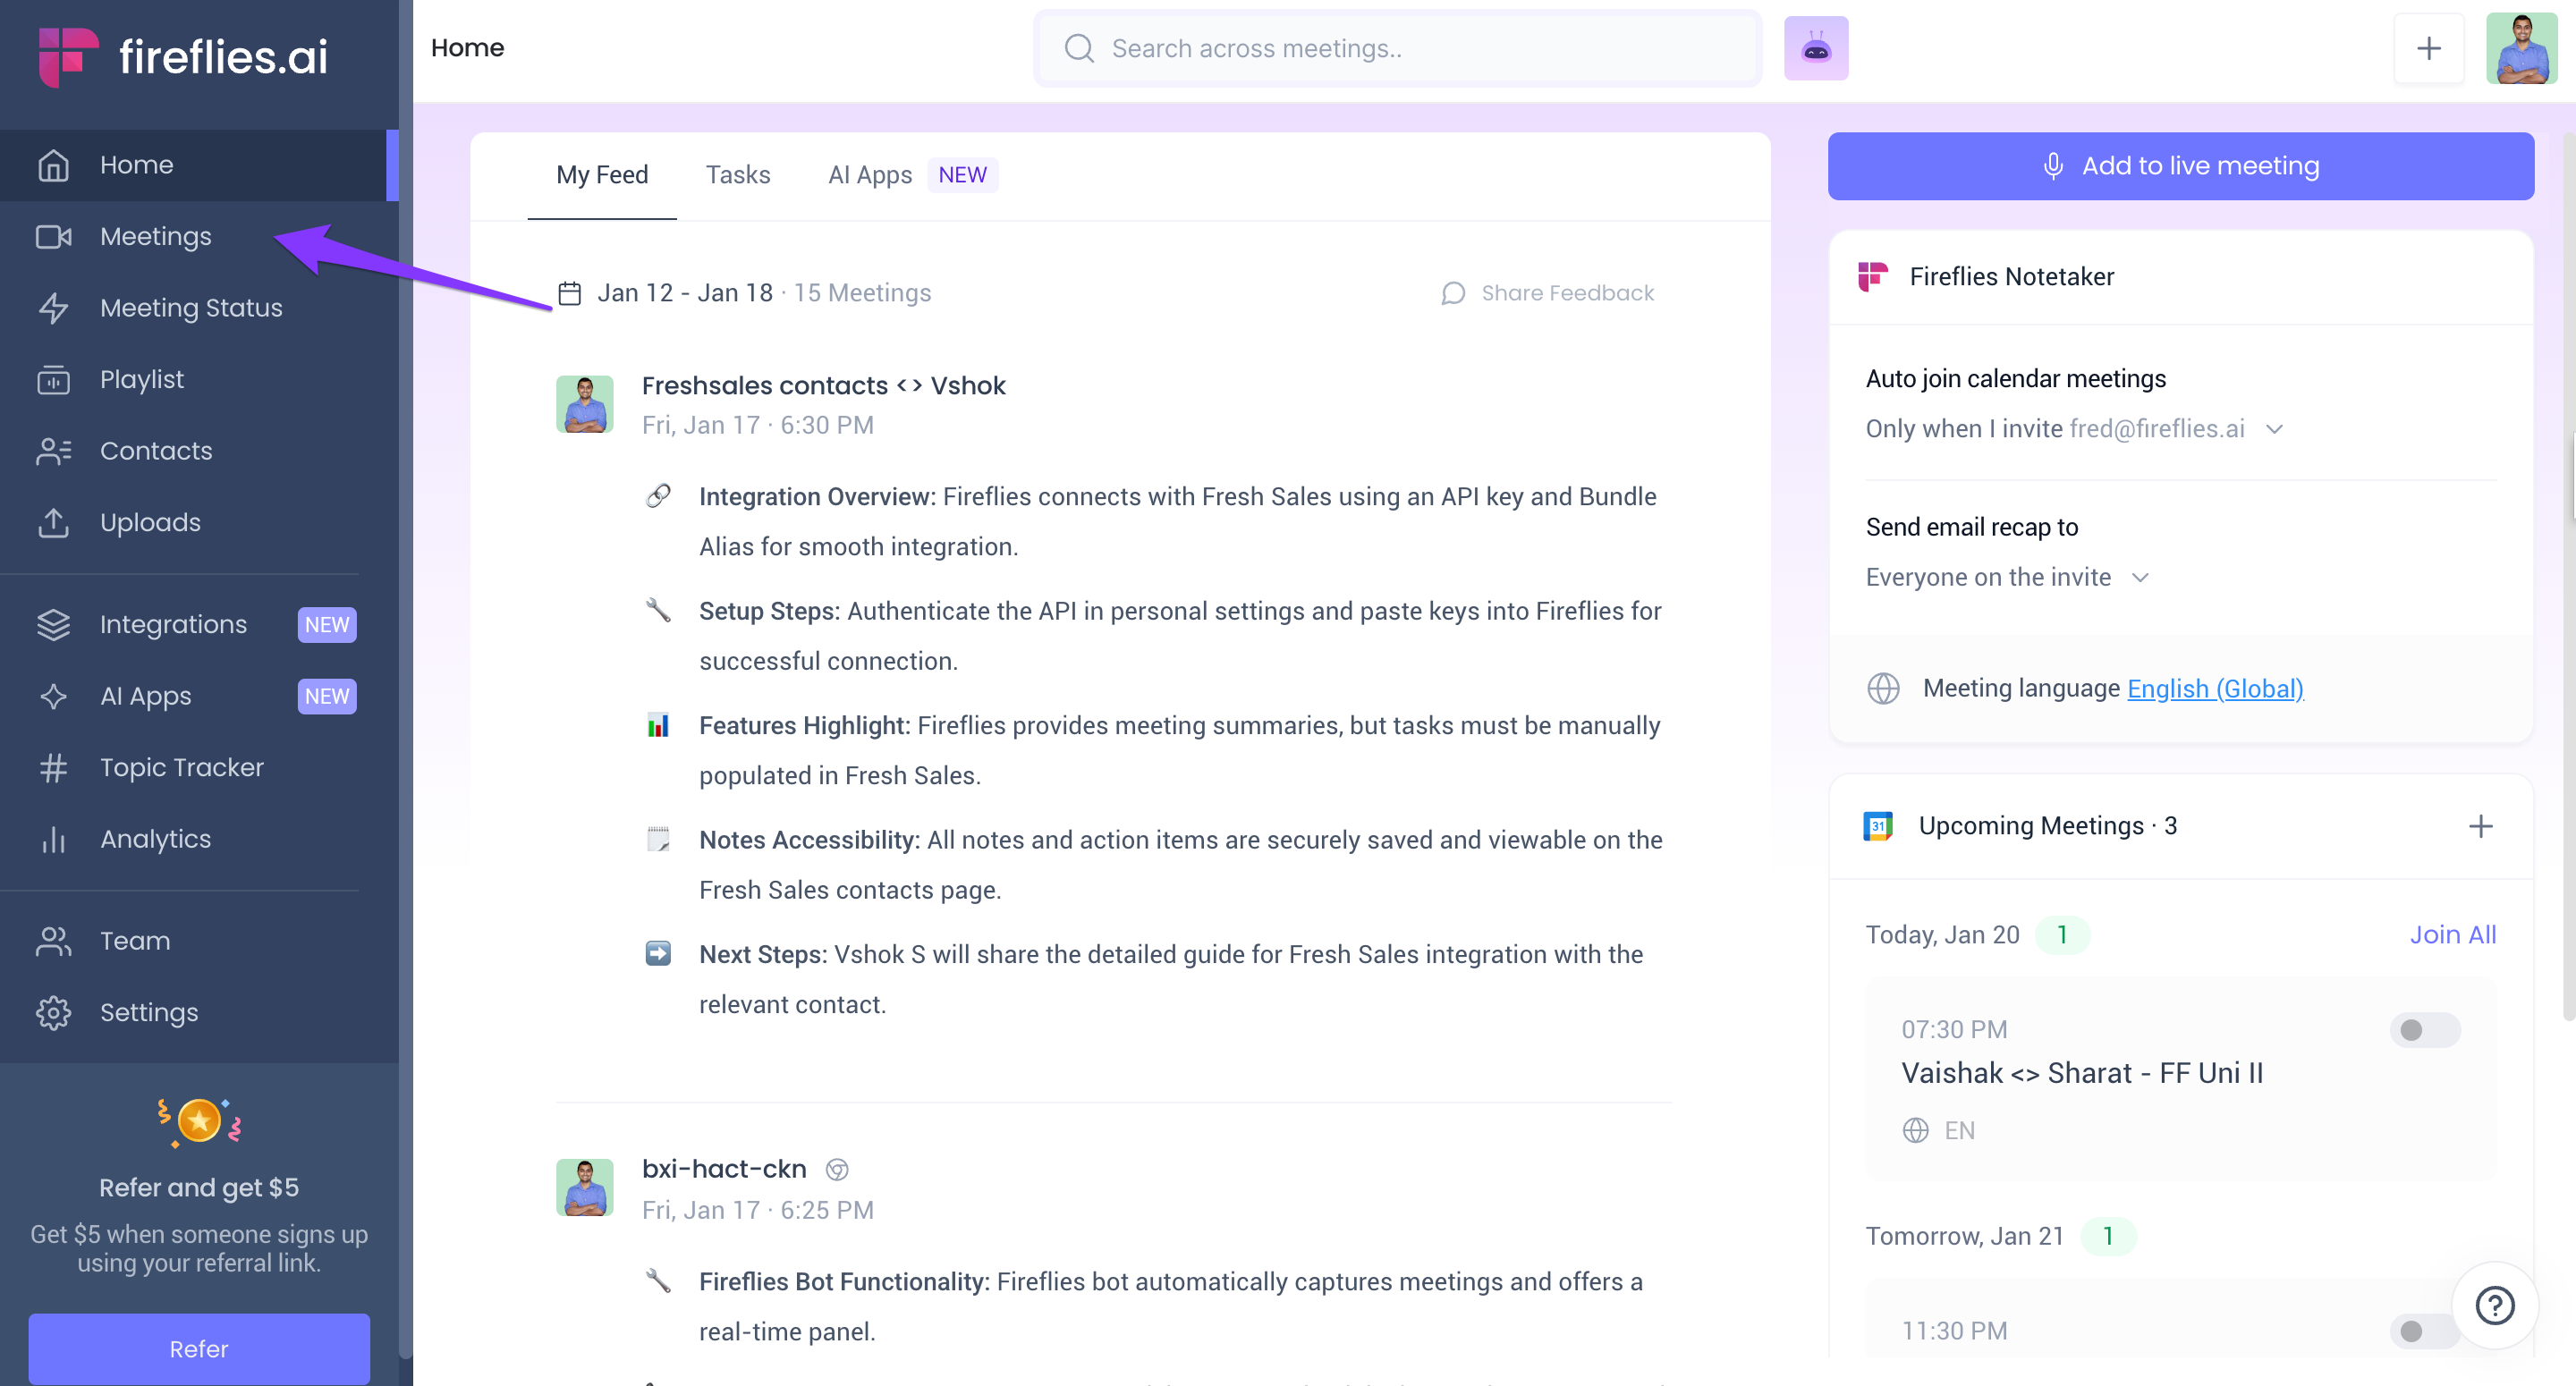The height and width of the screenshot is (1386, 2576).
Task: Click the Search across meetings field
Action: (1400, 48)
